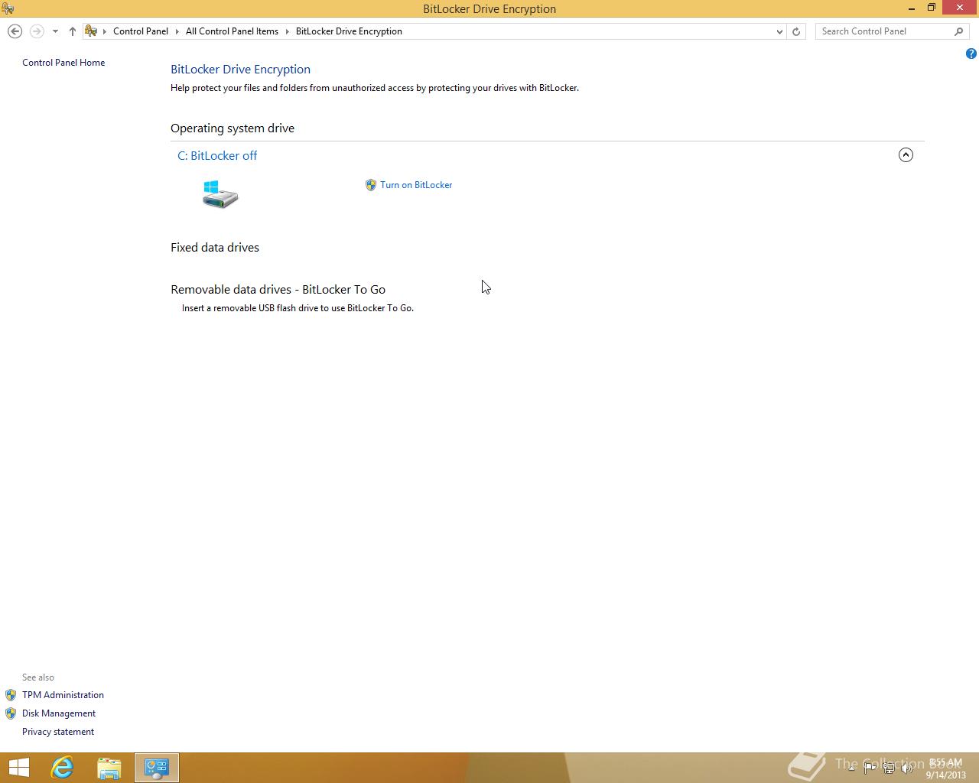Show hidden tray icons arrow
The width and height of the screenshot is (979, 783).
pyautogui.click(x=852, y=768)
